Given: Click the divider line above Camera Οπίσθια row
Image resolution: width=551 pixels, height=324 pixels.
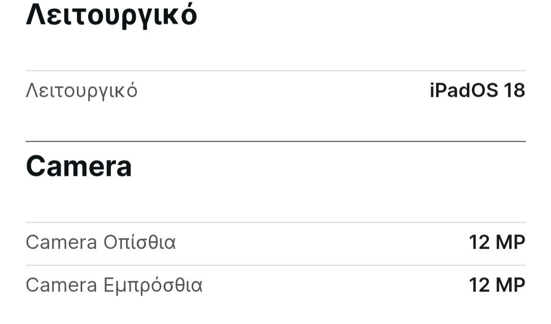Looking at the screenshot, I should coord(275,222).
